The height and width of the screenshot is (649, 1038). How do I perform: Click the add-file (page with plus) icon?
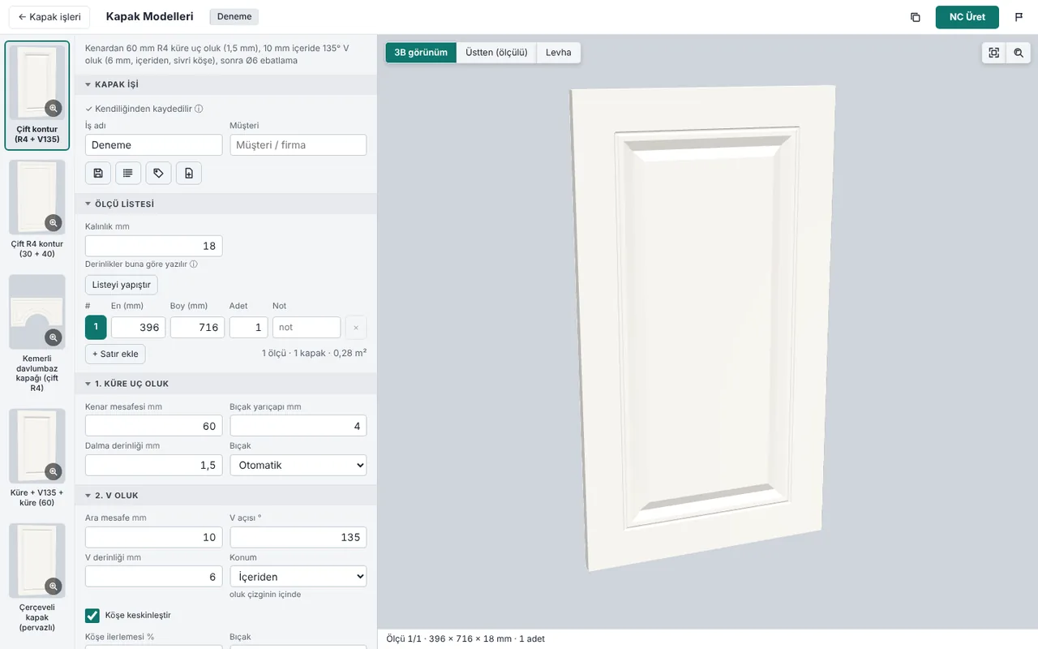tap(188, 173)
